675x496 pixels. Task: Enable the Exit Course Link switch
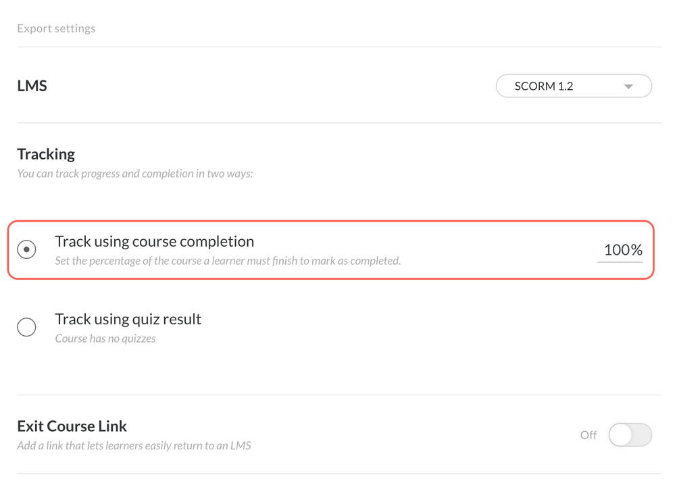click(630, 435)
